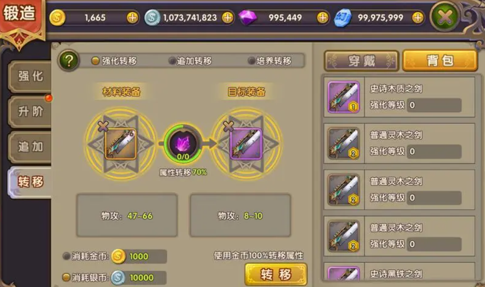485x287 pixels.
Task: Add purple gems with the plus icon
Action: coord(322,18)
